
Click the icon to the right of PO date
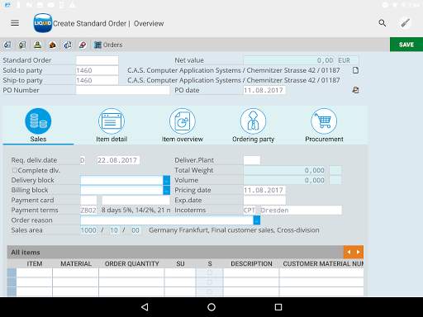355,90
